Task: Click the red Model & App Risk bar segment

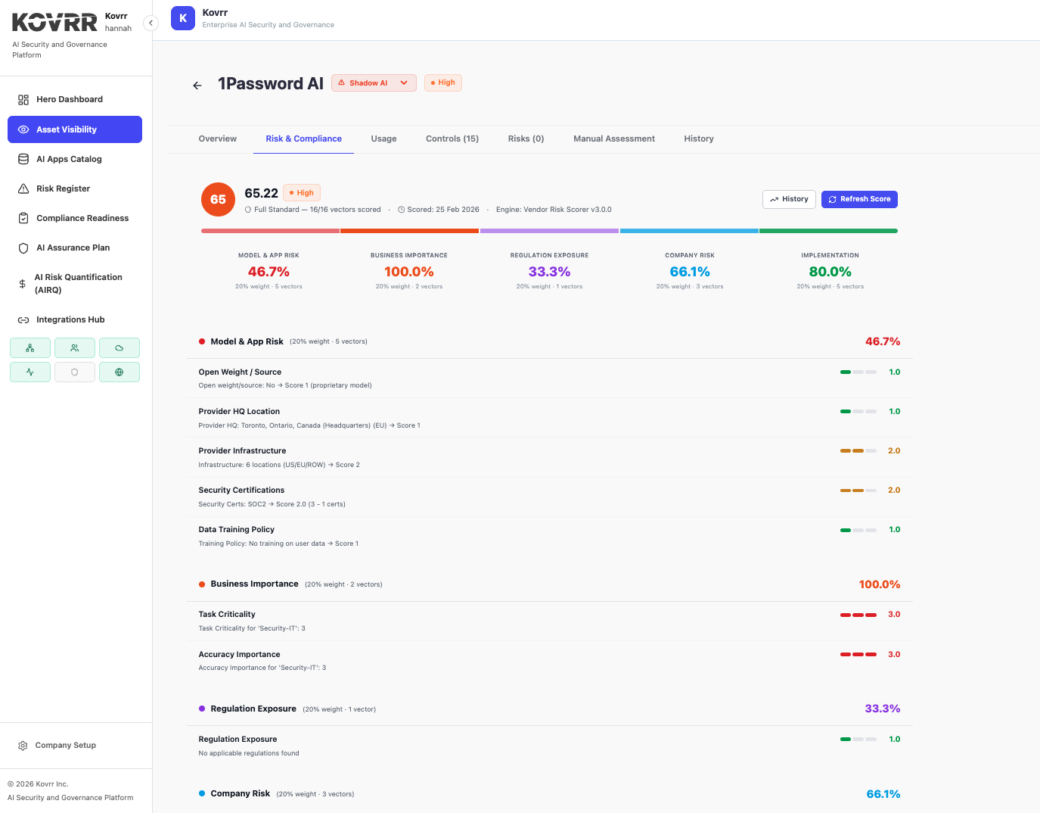Action: (270, 231)
